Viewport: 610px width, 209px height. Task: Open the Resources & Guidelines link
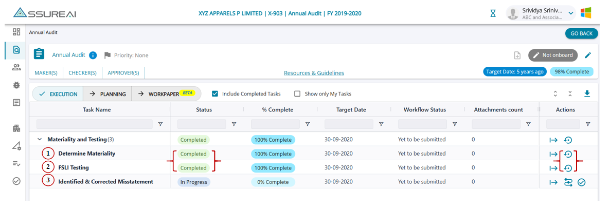pos(314,73)
